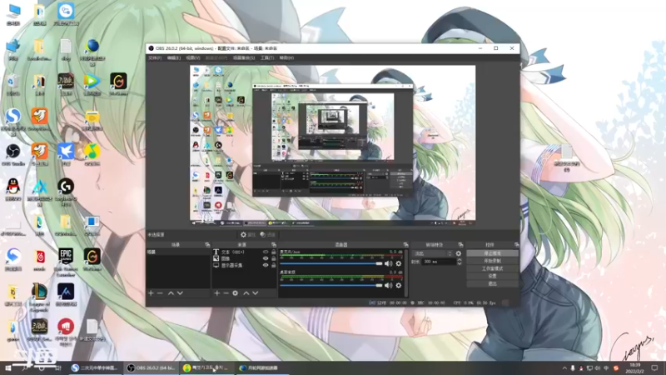Open source properties gear in Sources panel footer

236,293
